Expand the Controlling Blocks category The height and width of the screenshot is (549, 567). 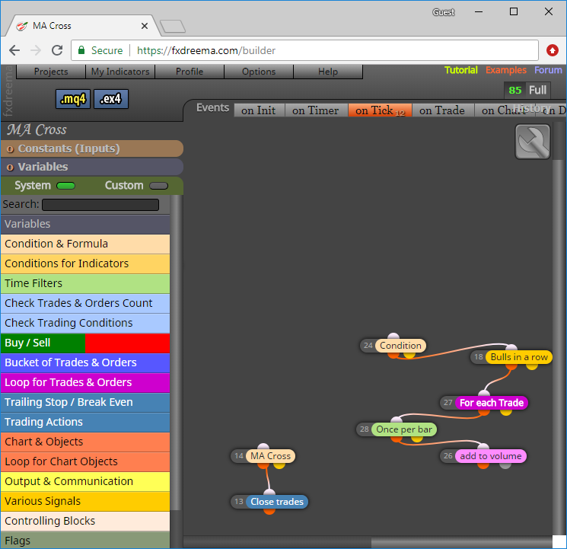point(85,521)
